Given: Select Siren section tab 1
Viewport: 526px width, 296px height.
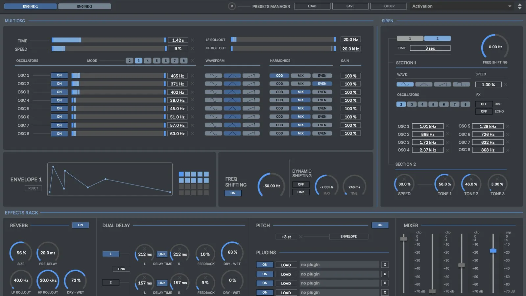Looking at the screenshot, I should [410, 38].
